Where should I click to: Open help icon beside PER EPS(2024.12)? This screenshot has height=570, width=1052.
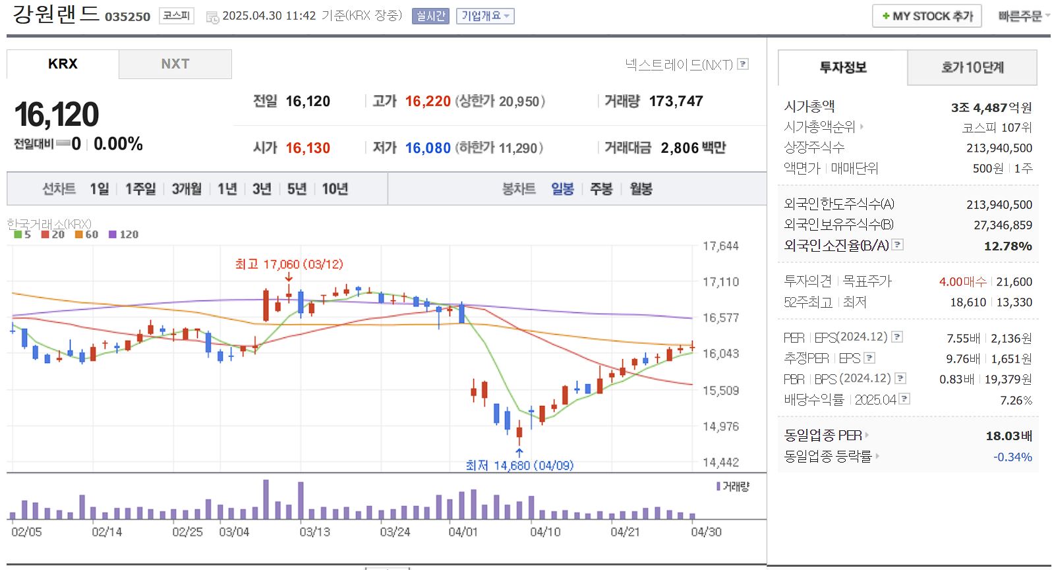pos(897,337)
